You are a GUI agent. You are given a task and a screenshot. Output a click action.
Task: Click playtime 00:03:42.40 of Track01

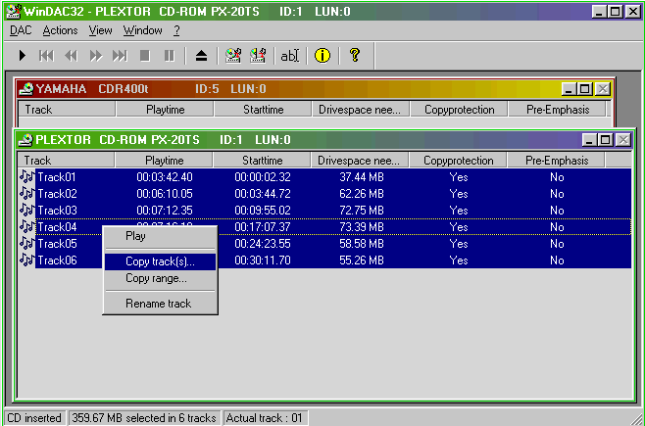click(x=165, y=177)
